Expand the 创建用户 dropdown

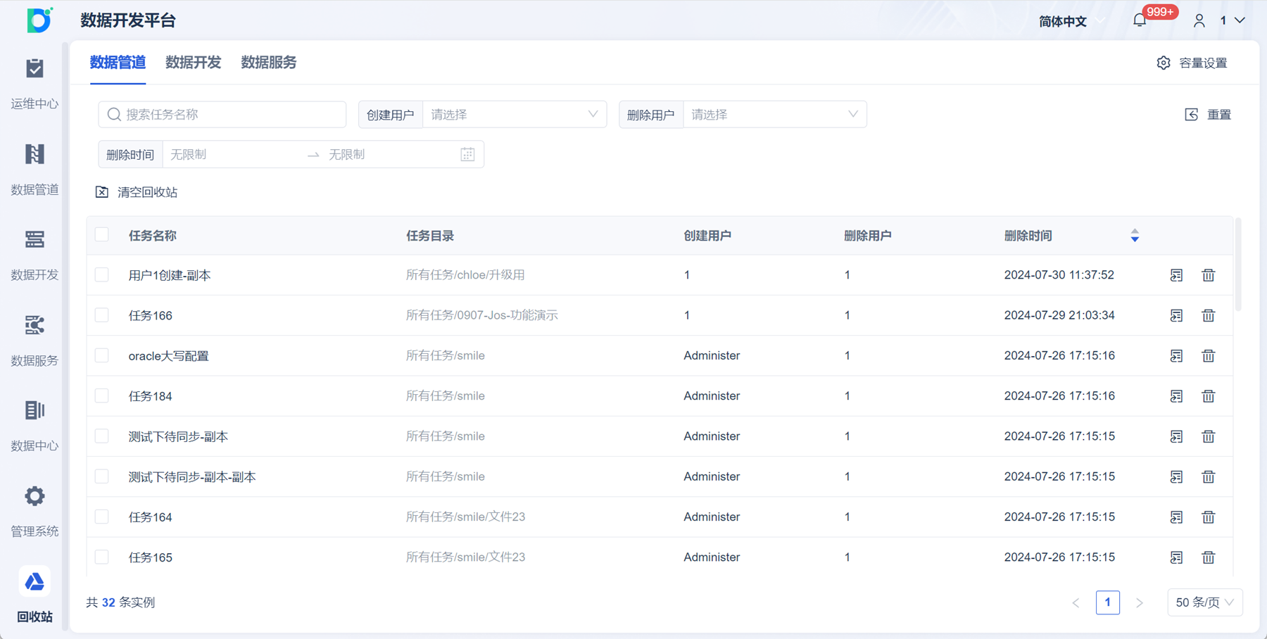[x=515, y=115]
